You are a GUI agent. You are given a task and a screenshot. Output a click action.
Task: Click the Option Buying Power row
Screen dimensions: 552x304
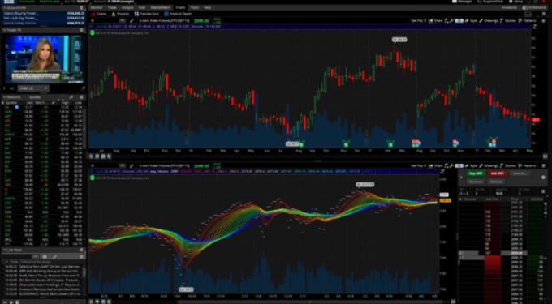pyautogui.click(x=44, y=13)
